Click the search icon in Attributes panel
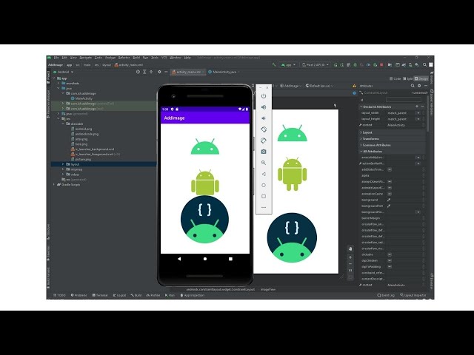This screenshot has height=355, width=474. pyautogui.click(x=413, y=86)
